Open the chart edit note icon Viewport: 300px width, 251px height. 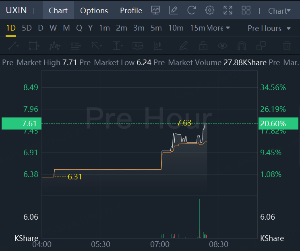click(174, 10)
